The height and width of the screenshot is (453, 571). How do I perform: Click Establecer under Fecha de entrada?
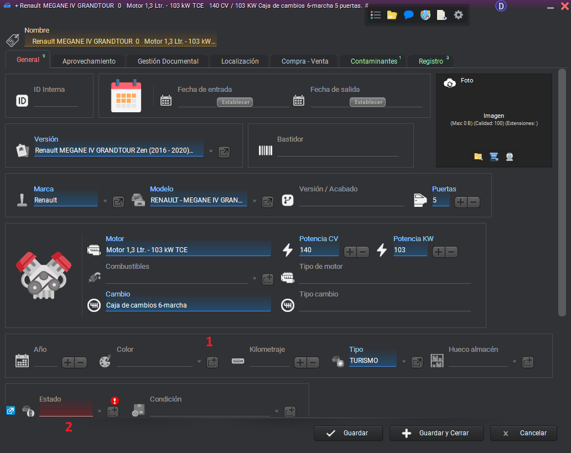235,102
